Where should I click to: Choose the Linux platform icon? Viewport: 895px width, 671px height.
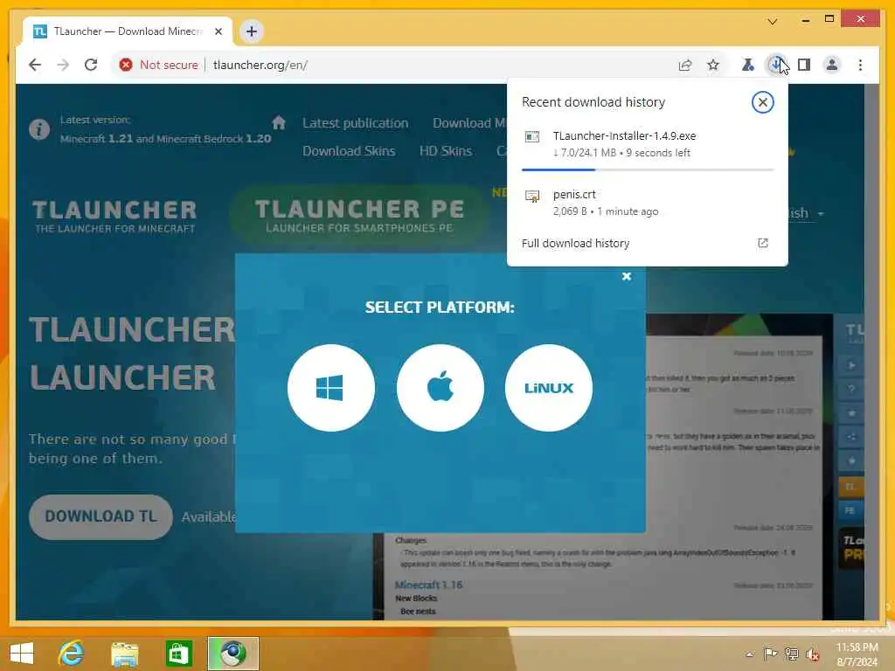tap(549, 388)
